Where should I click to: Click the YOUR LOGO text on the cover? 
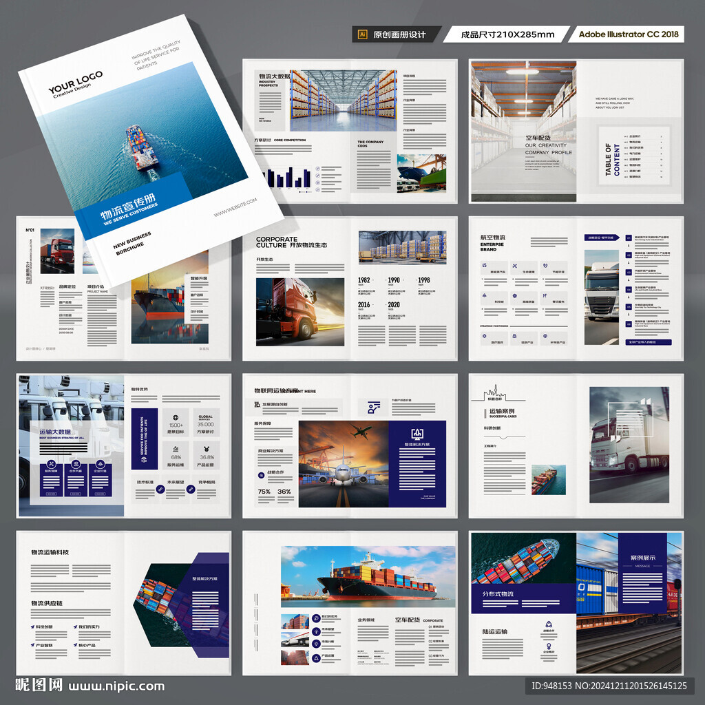(x=76, y=82)
